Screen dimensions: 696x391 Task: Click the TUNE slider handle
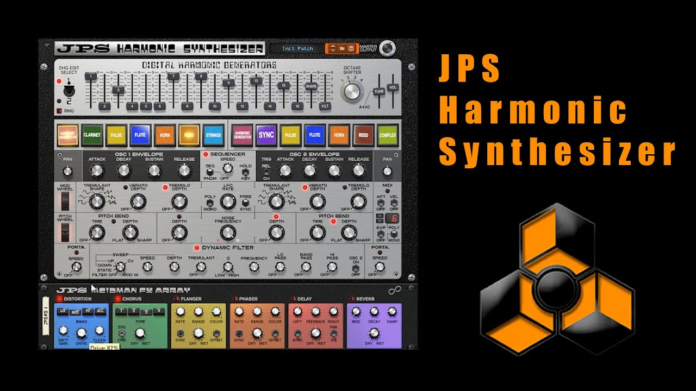coord(379,91)
